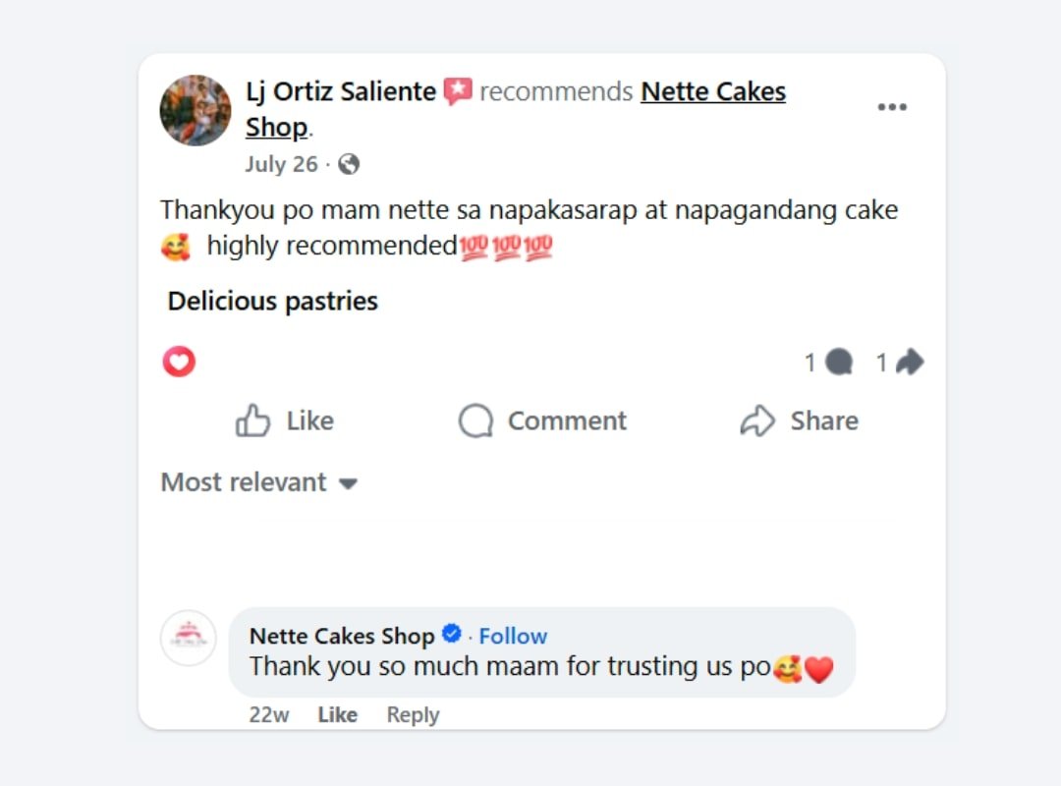Viewport: 1061px width, 786px height.
Task: Click the recommendation star badge icon
Action: 458,92
